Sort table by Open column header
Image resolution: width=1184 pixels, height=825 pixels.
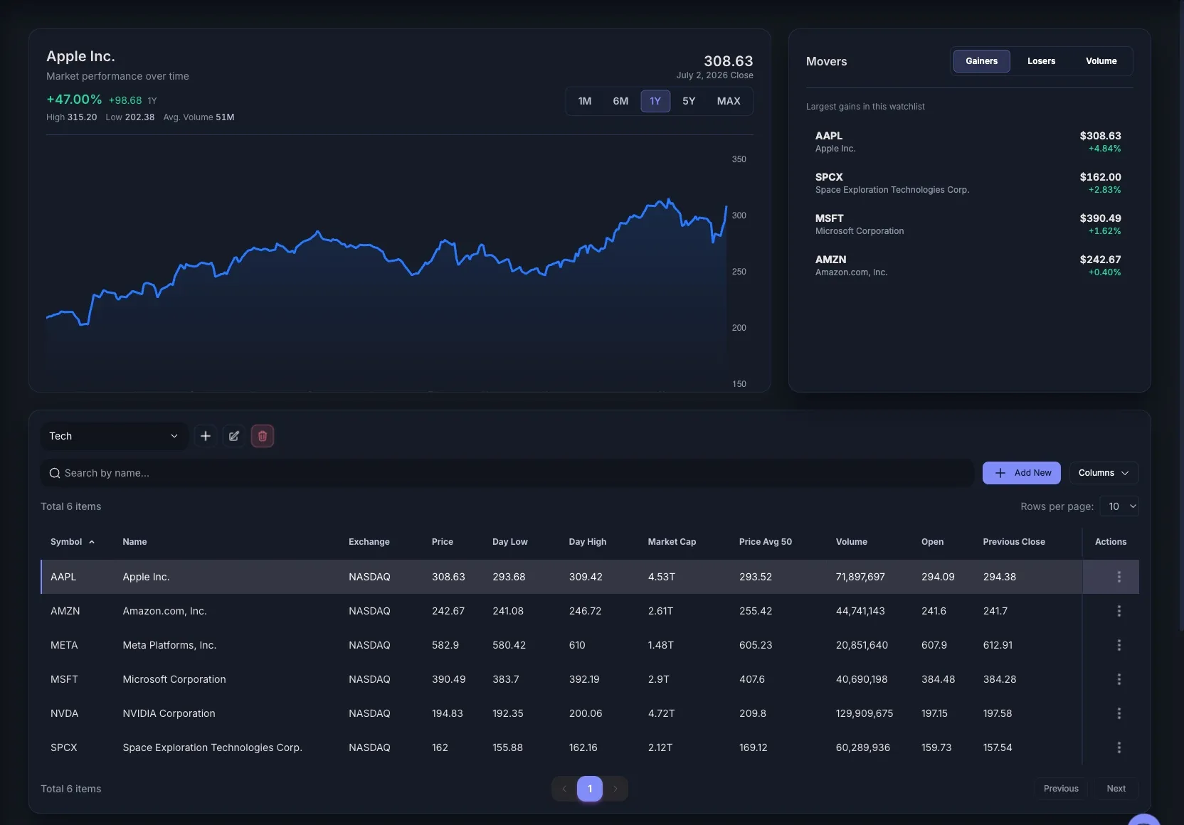click(932, 542)
